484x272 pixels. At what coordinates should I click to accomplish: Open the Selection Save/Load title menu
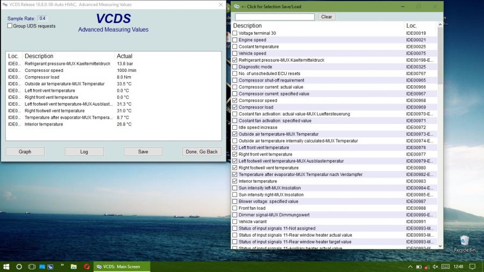click(237, 6)
